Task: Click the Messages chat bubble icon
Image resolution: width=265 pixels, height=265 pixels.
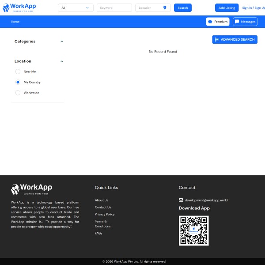Action: [237, 22]
